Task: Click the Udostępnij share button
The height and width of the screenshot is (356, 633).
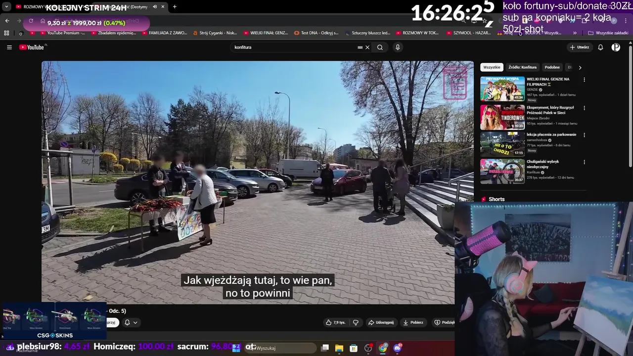Action: click(381, 322)
